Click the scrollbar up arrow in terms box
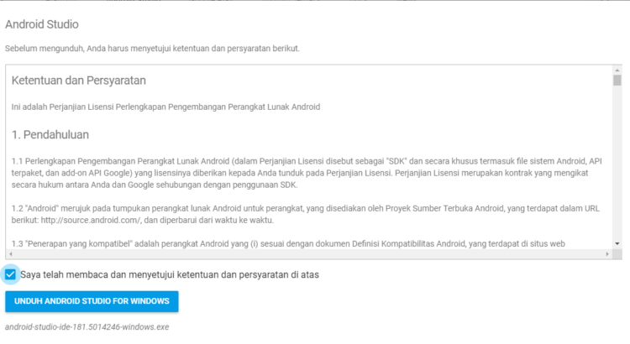The height and width of the screenshot is (344, 630). [617, 70]
